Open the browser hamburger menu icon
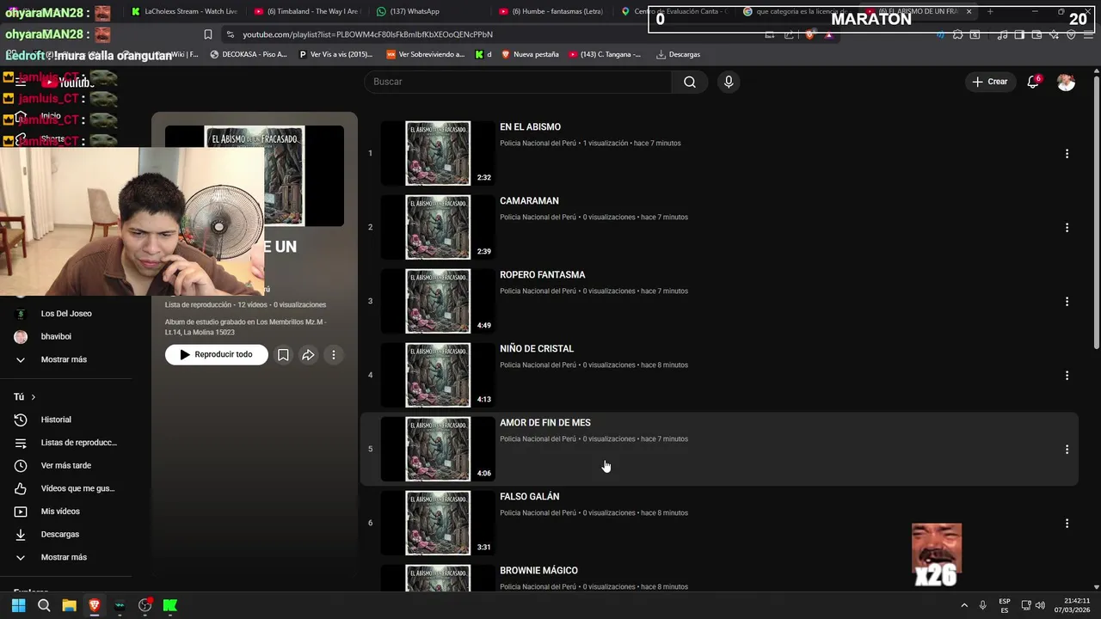 1088,35
